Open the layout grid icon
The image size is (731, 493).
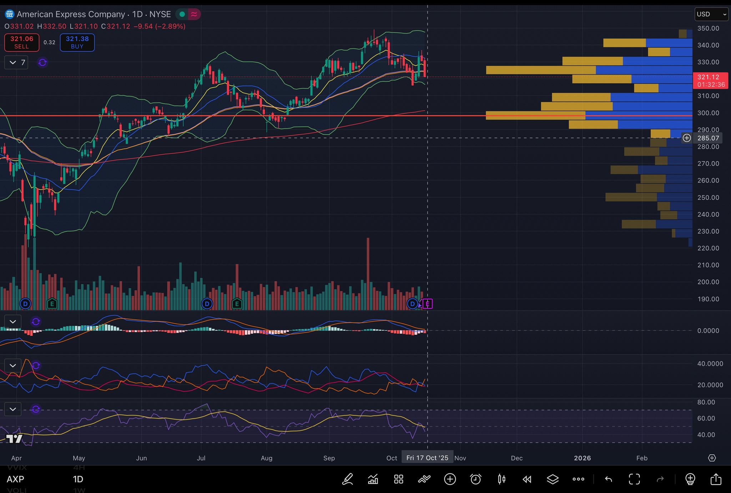399,479
